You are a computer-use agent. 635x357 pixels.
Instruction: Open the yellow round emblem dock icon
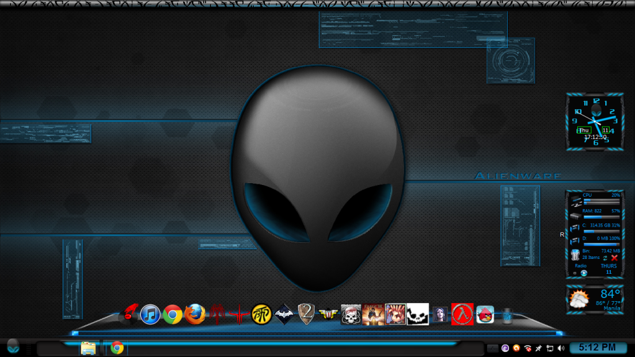tap(261, 314)
